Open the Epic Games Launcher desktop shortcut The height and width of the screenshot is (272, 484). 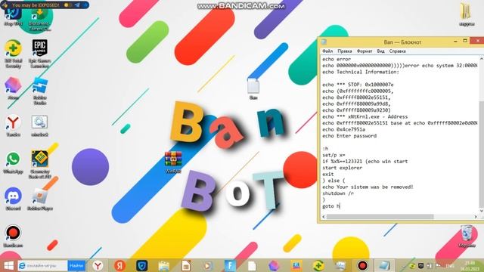pyautogui.click(x=40, y=52)
